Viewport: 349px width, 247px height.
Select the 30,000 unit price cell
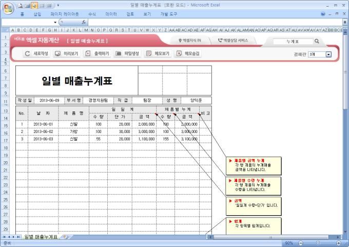point(120,131)
